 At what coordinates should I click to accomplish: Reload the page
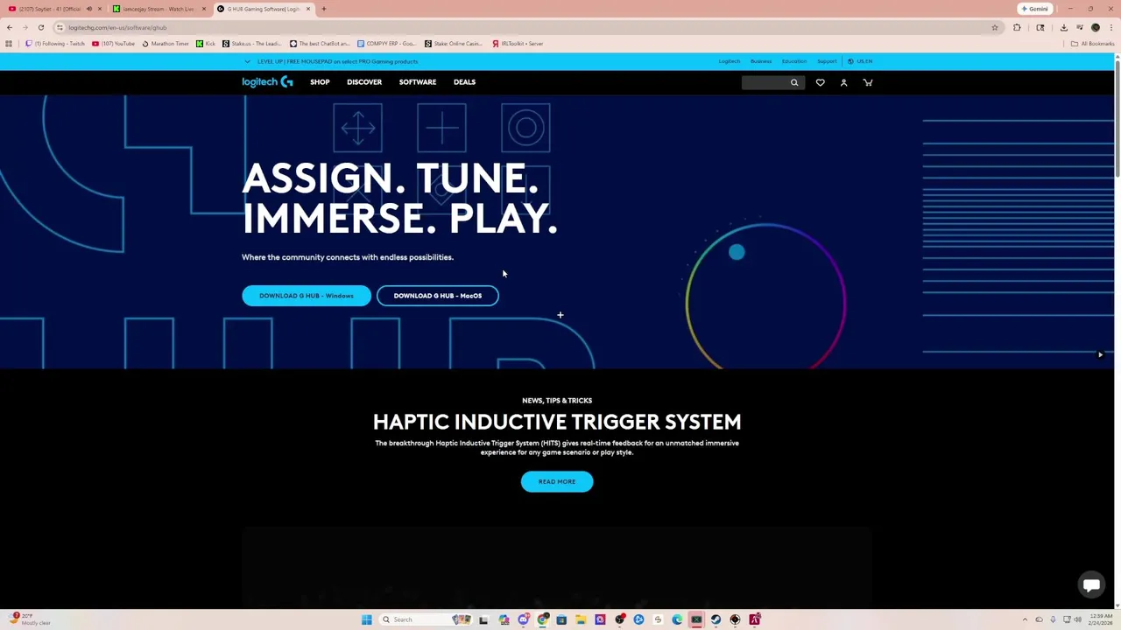pyautogui.click(x=40, y=27)
